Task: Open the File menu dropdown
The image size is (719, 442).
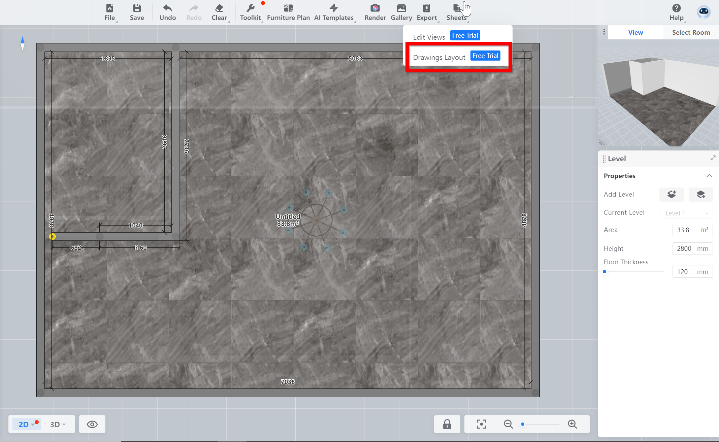Action: 109,12
